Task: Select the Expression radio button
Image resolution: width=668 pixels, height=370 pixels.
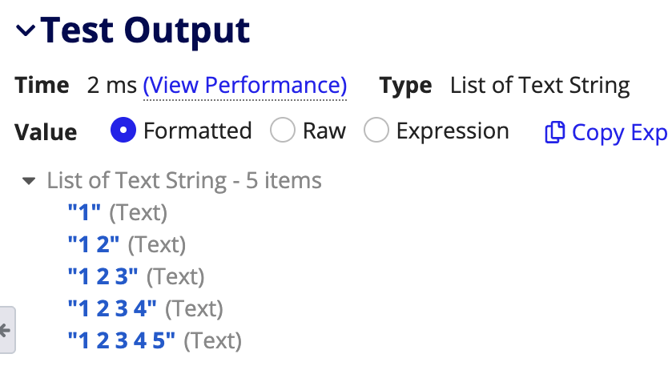Action: (376, 130)
